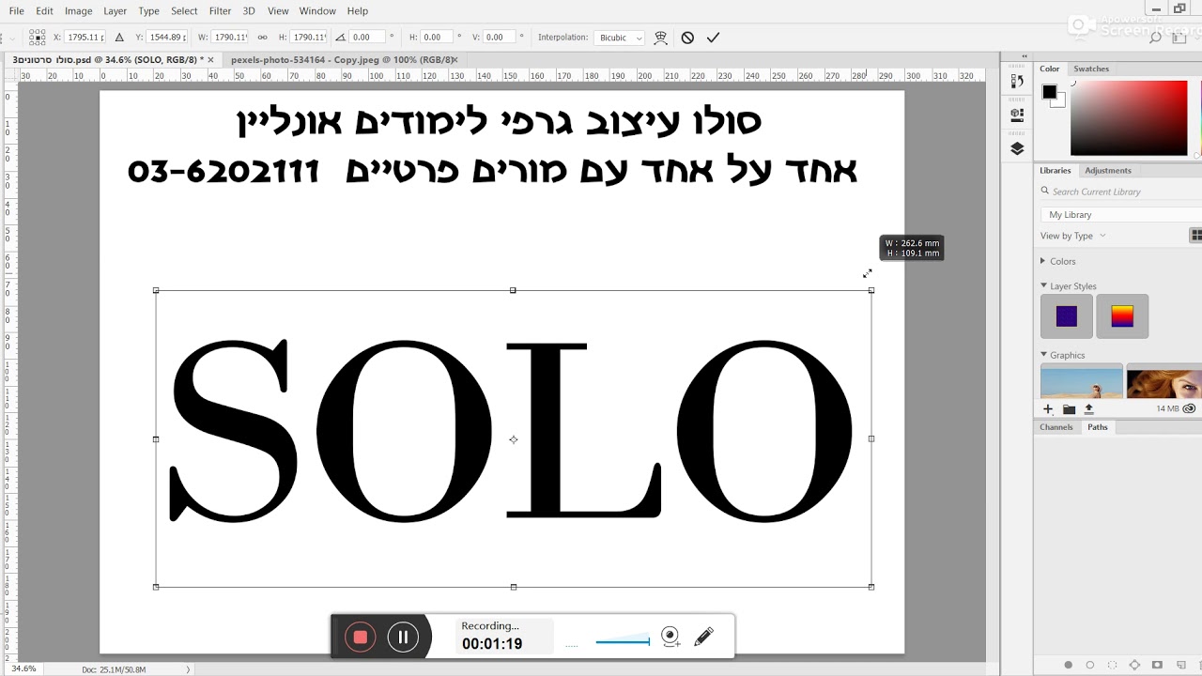Open the Layers panel icon in collapsed dock
The height and width of the screenshot is (676, 1202).
[1017, 148]
